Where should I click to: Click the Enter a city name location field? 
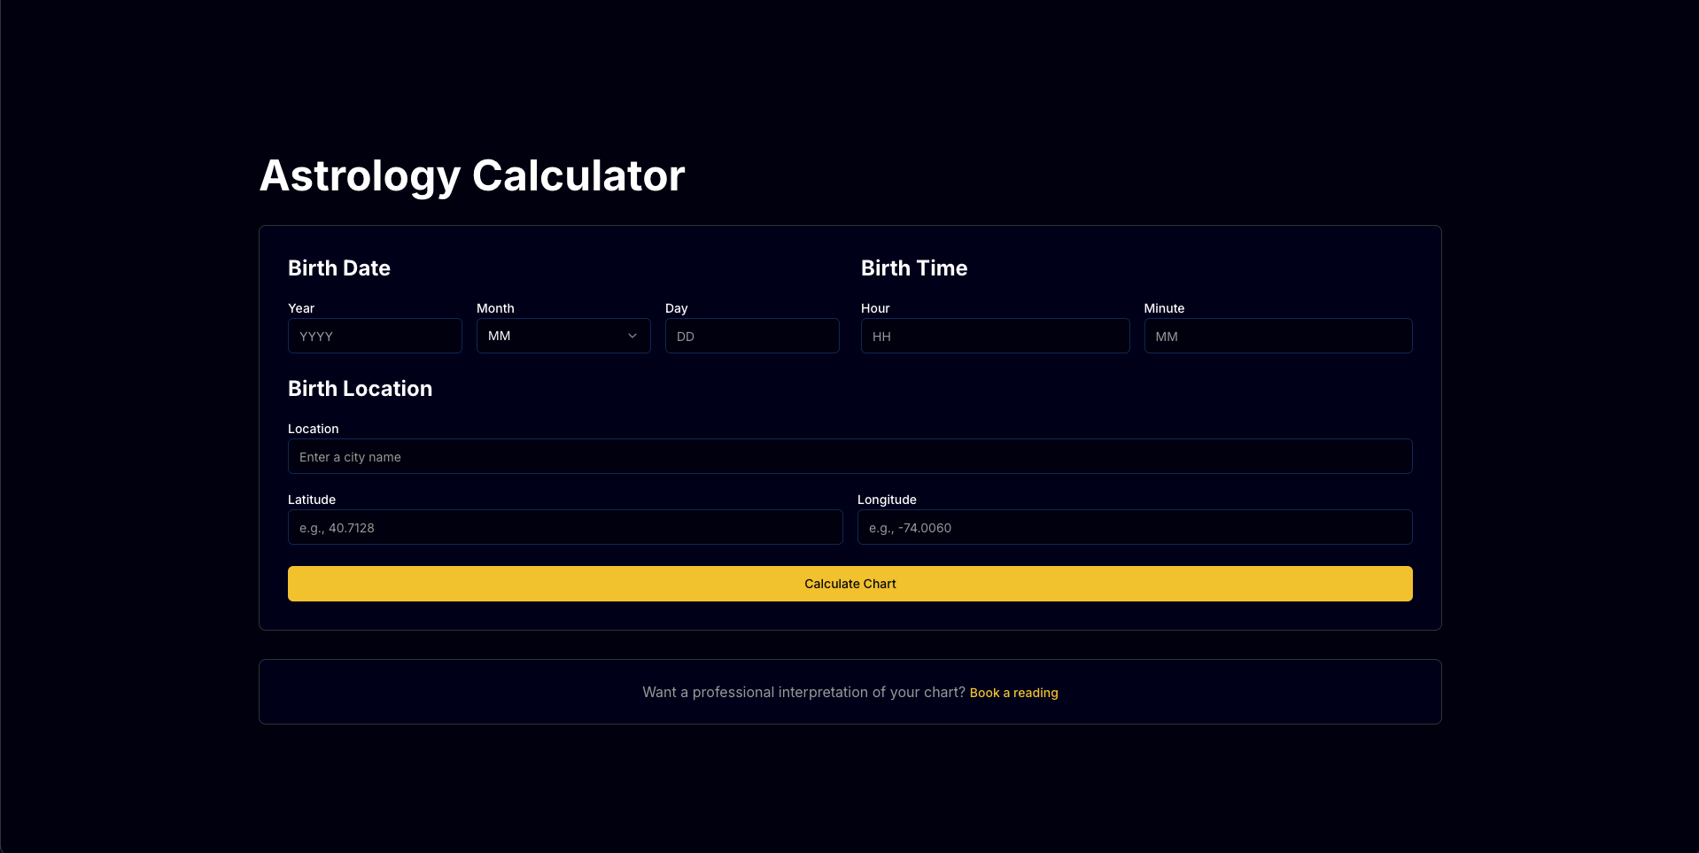coord(849,456)
